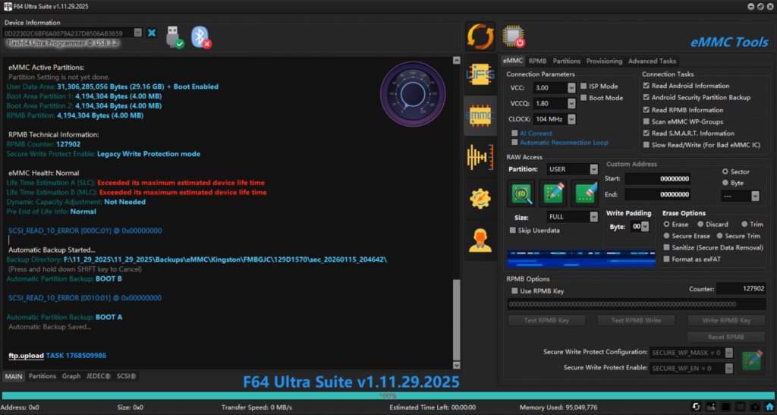Viewport: 777px width, 415px height.
Task: Click the Secure Write Protect apply icon
Action: pos(752,360)
